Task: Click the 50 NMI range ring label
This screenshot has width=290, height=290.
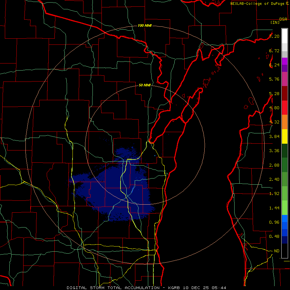Action: (x=145, y=85)
